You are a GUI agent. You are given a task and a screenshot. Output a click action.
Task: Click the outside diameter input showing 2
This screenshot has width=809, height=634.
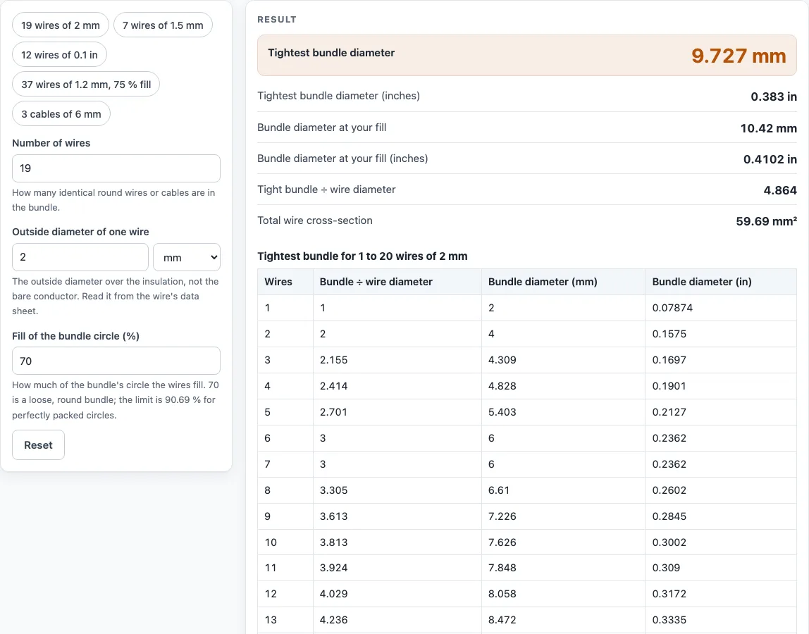click(x=80, y=257)
